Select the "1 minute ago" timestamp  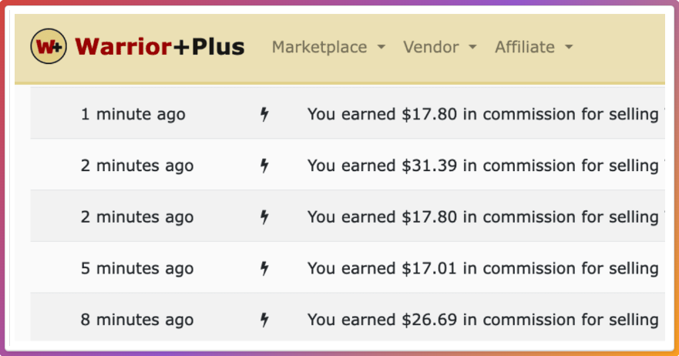133,115
